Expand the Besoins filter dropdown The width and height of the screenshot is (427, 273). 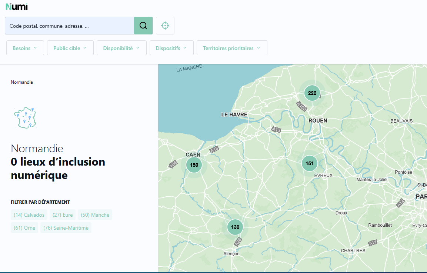tap(25, 48)
